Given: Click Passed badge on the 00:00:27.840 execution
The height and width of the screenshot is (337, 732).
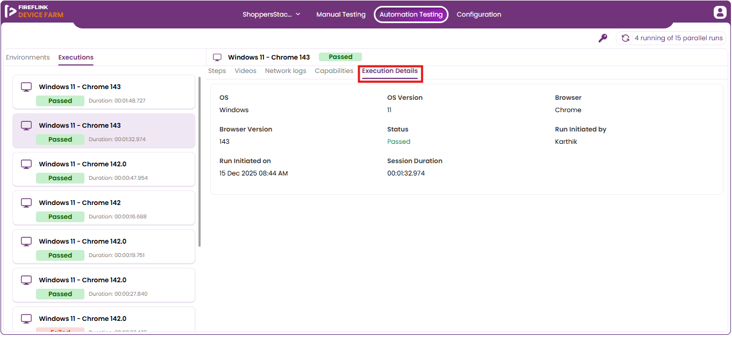Looking at the screenshot, I should point(60,294).
